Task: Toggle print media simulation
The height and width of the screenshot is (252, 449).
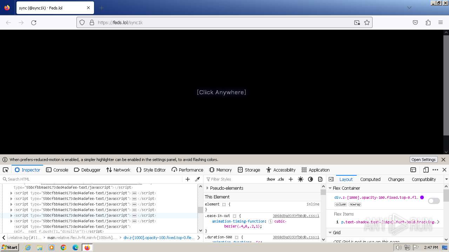Action: pos(320,179)
